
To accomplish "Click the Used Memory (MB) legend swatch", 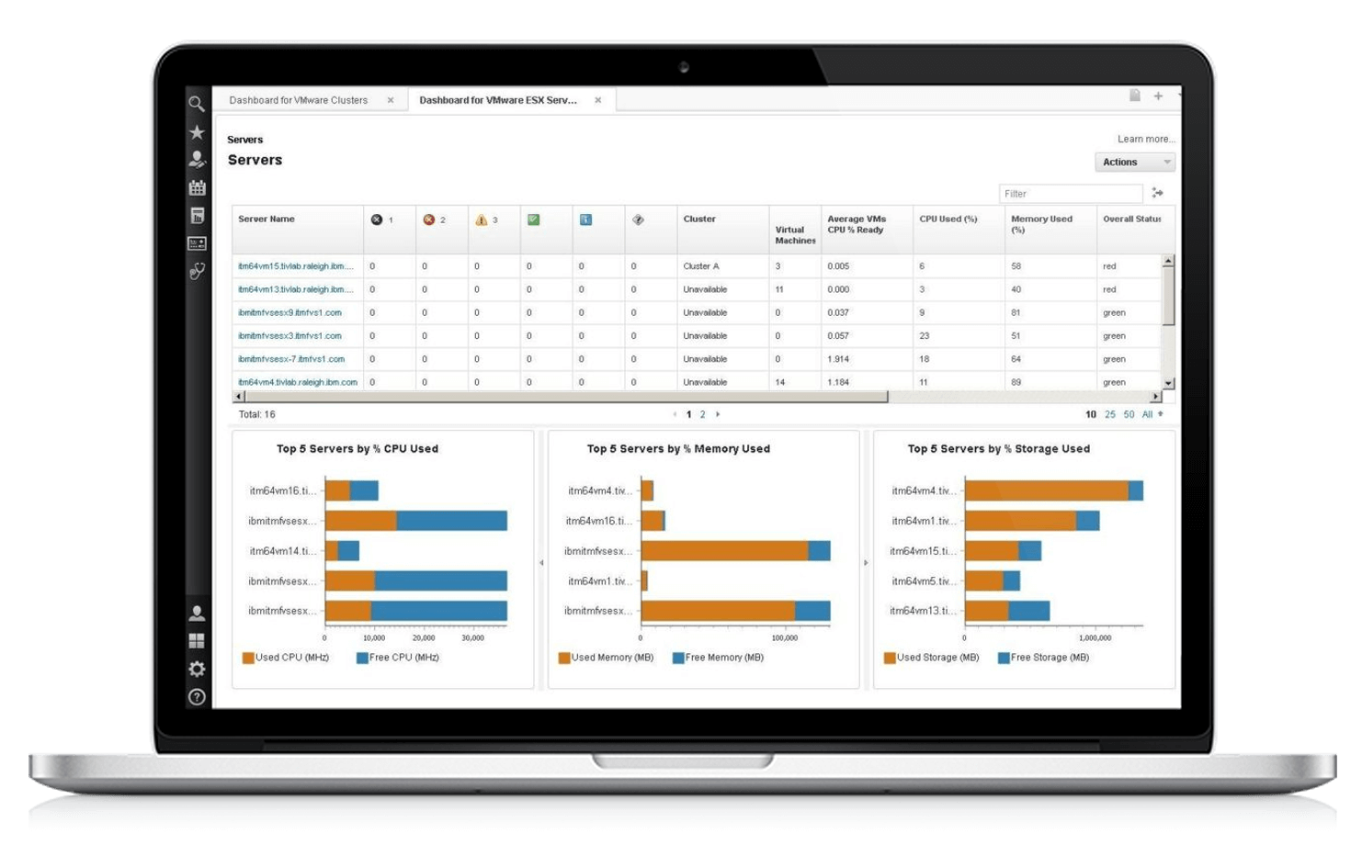I will point(564,658).
